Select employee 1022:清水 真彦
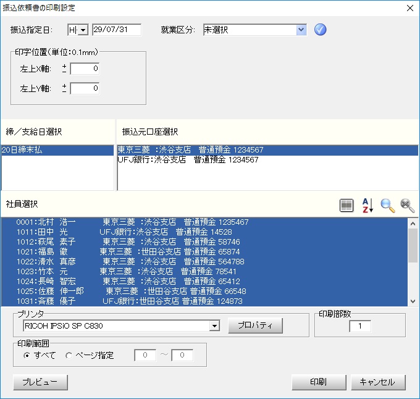Viewport: 420px width, 399px height. tap(204, 262)
